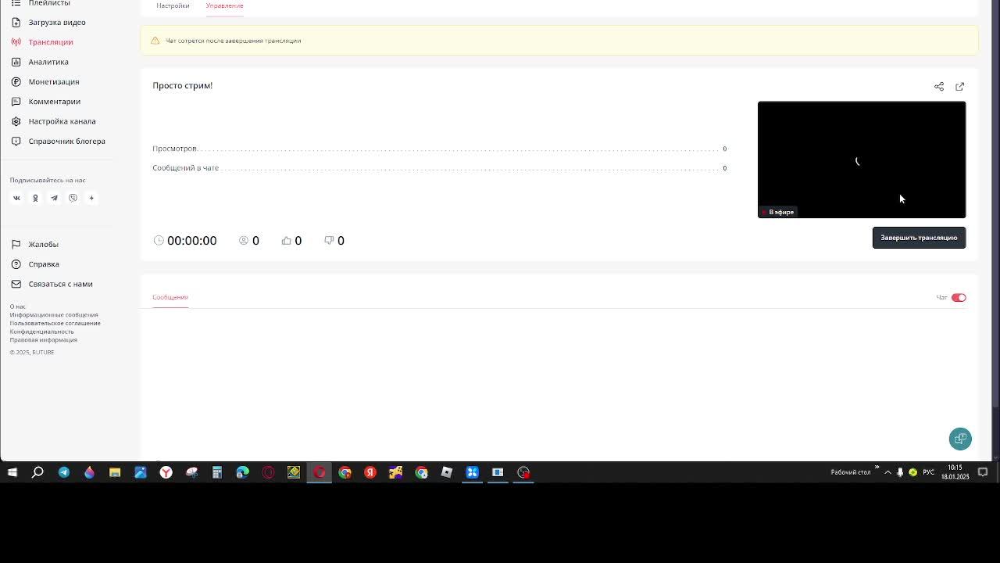Image resolution: width=1000 pixels, height=563 pixels.
Task: Open the Жалобы page
Action: tap(43, 245)
